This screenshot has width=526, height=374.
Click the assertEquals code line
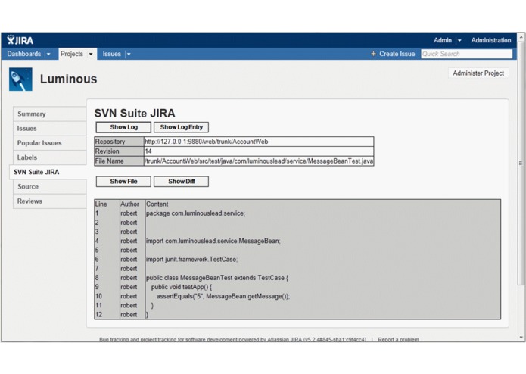click(223, 296)
